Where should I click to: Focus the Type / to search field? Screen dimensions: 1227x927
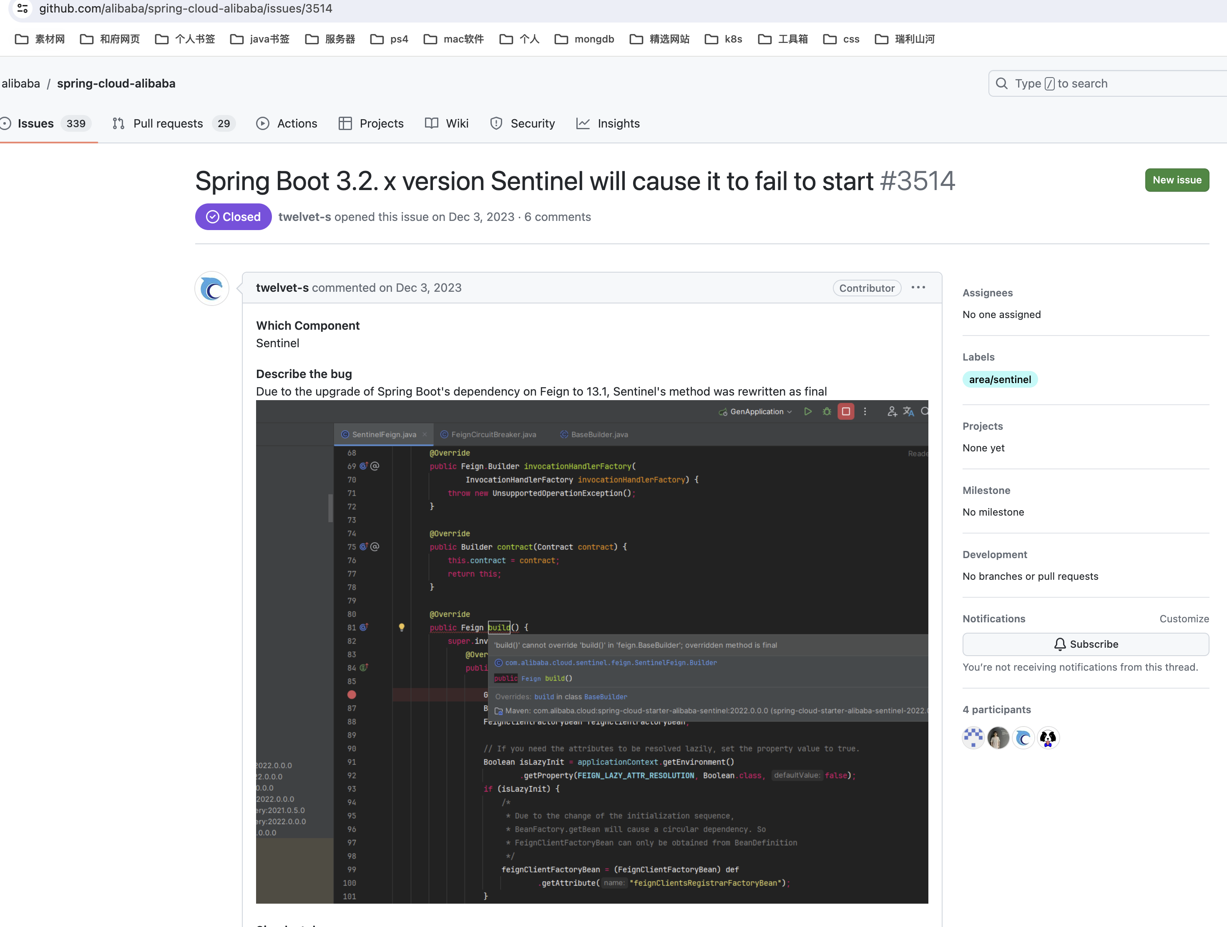[x=1107, y=83]
